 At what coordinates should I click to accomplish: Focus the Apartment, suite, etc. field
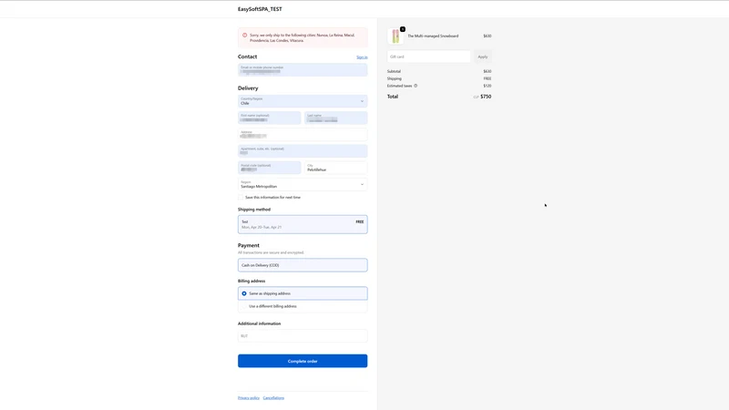point(303,150)
